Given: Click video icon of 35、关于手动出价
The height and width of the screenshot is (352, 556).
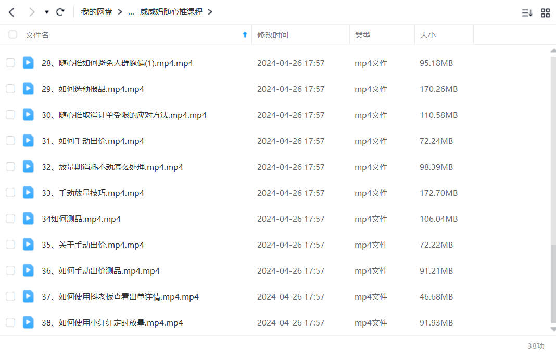Looking at the screenshot, I should tap(28, 244).
